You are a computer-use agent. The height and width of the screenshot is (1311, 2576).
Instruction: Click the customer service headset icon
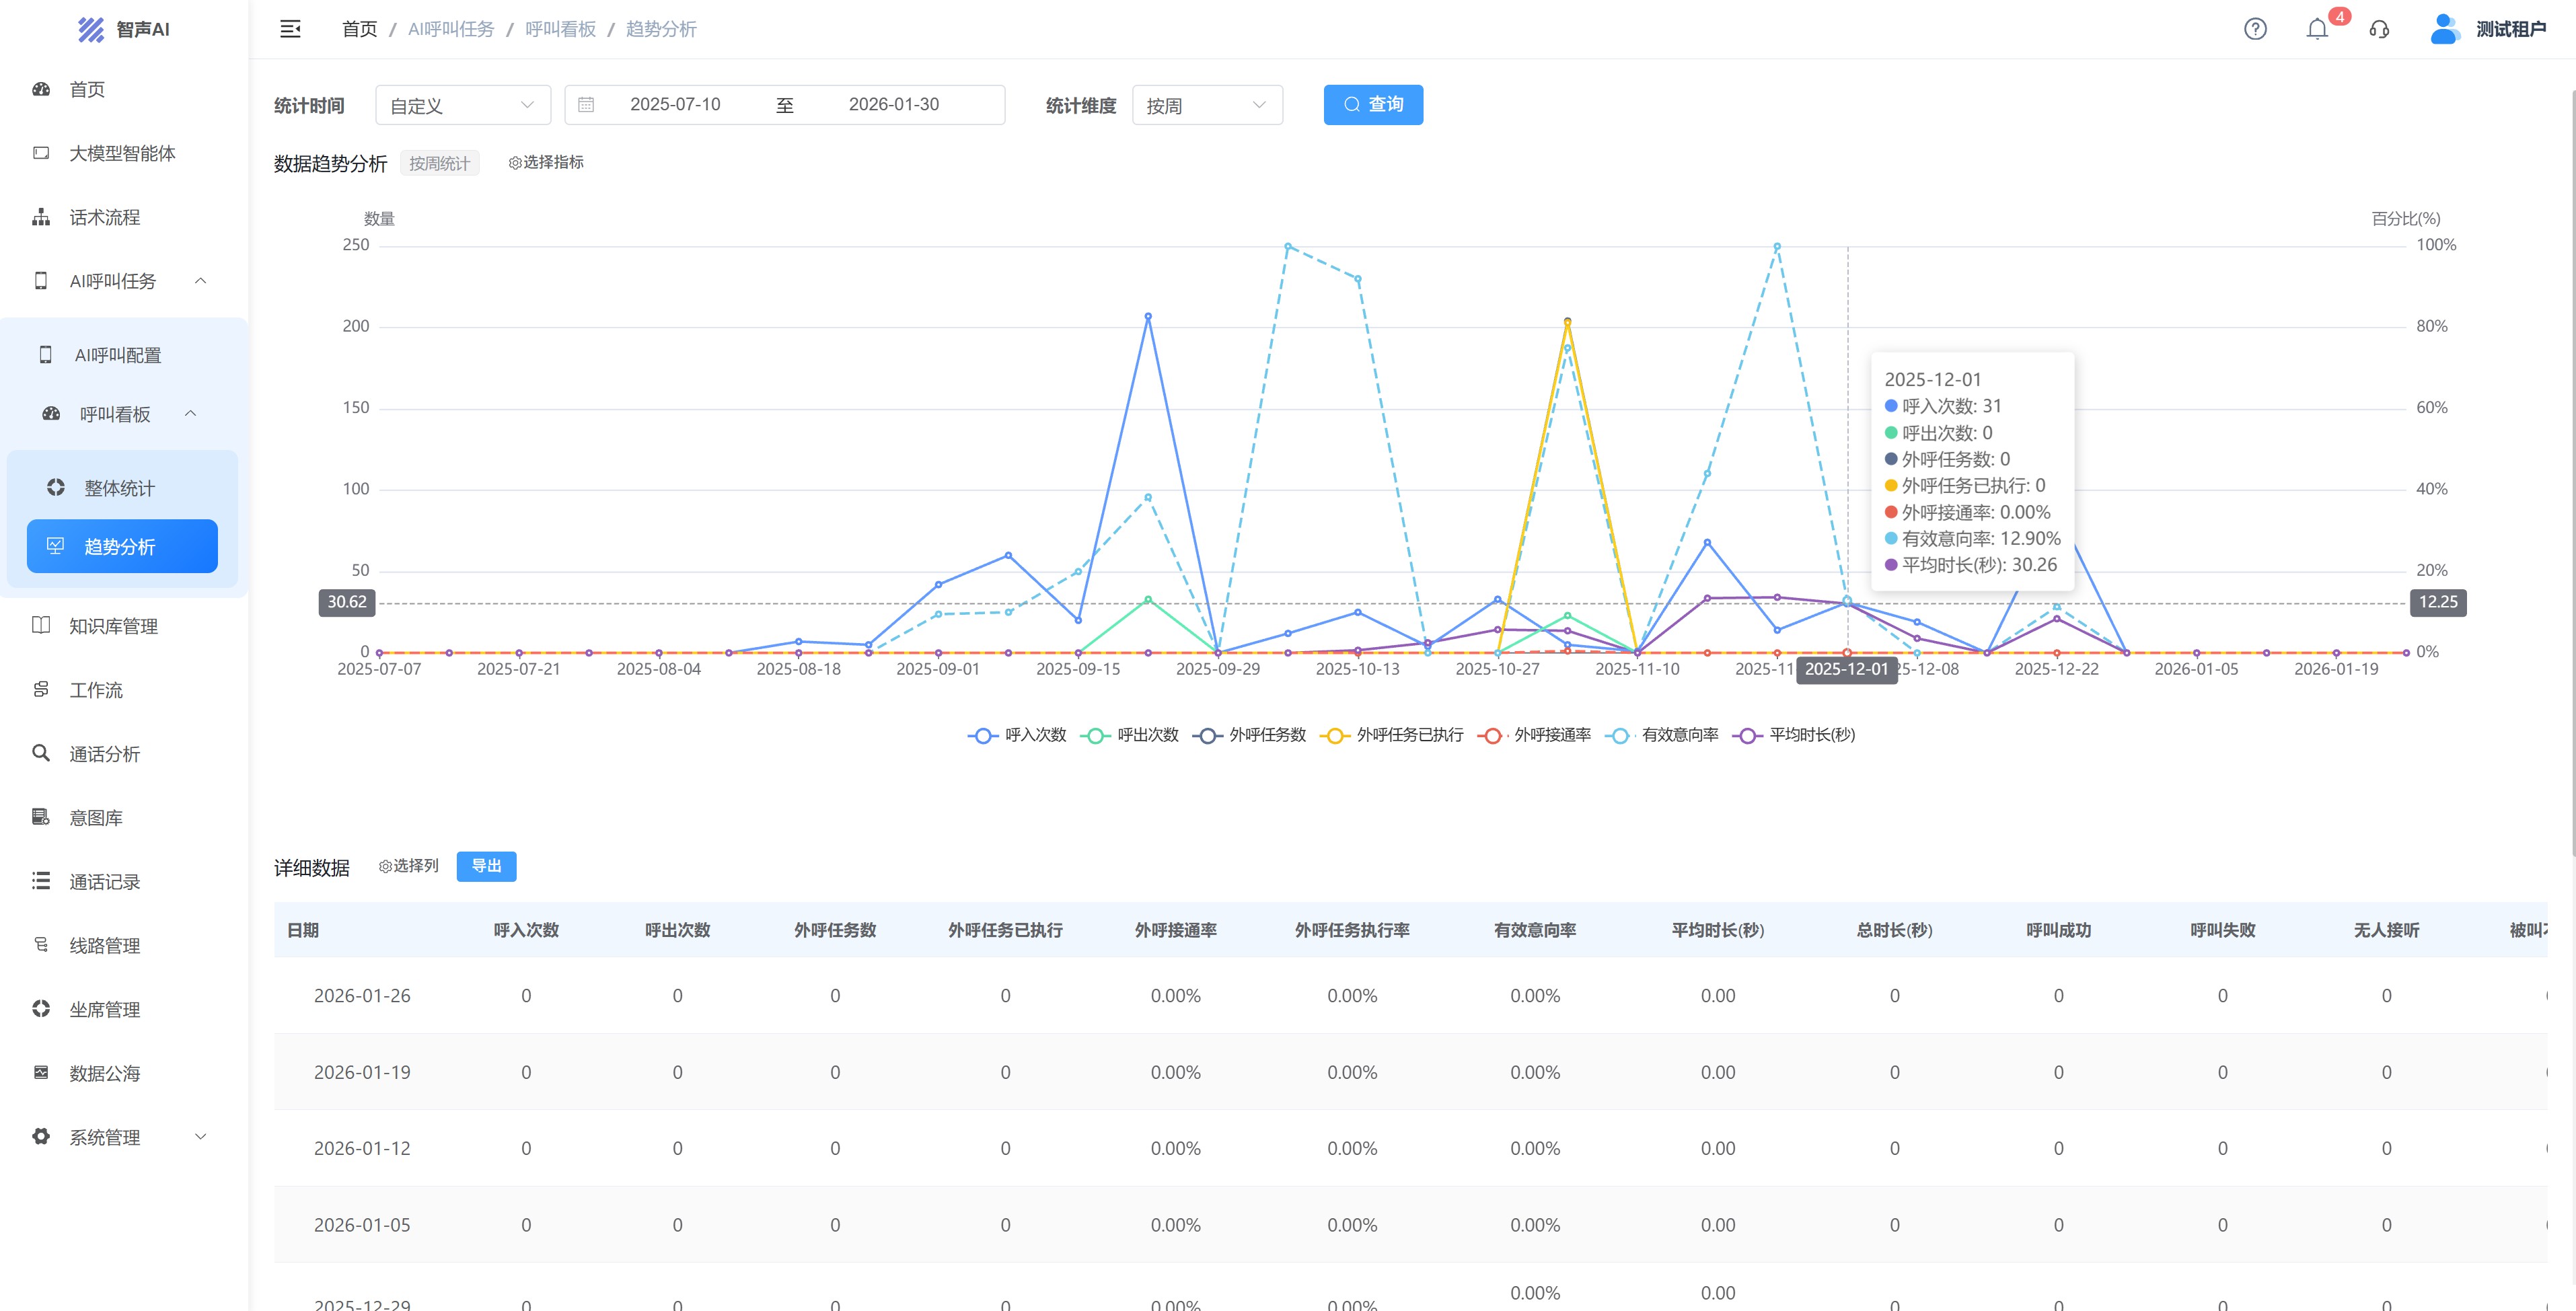[2379, 29]
